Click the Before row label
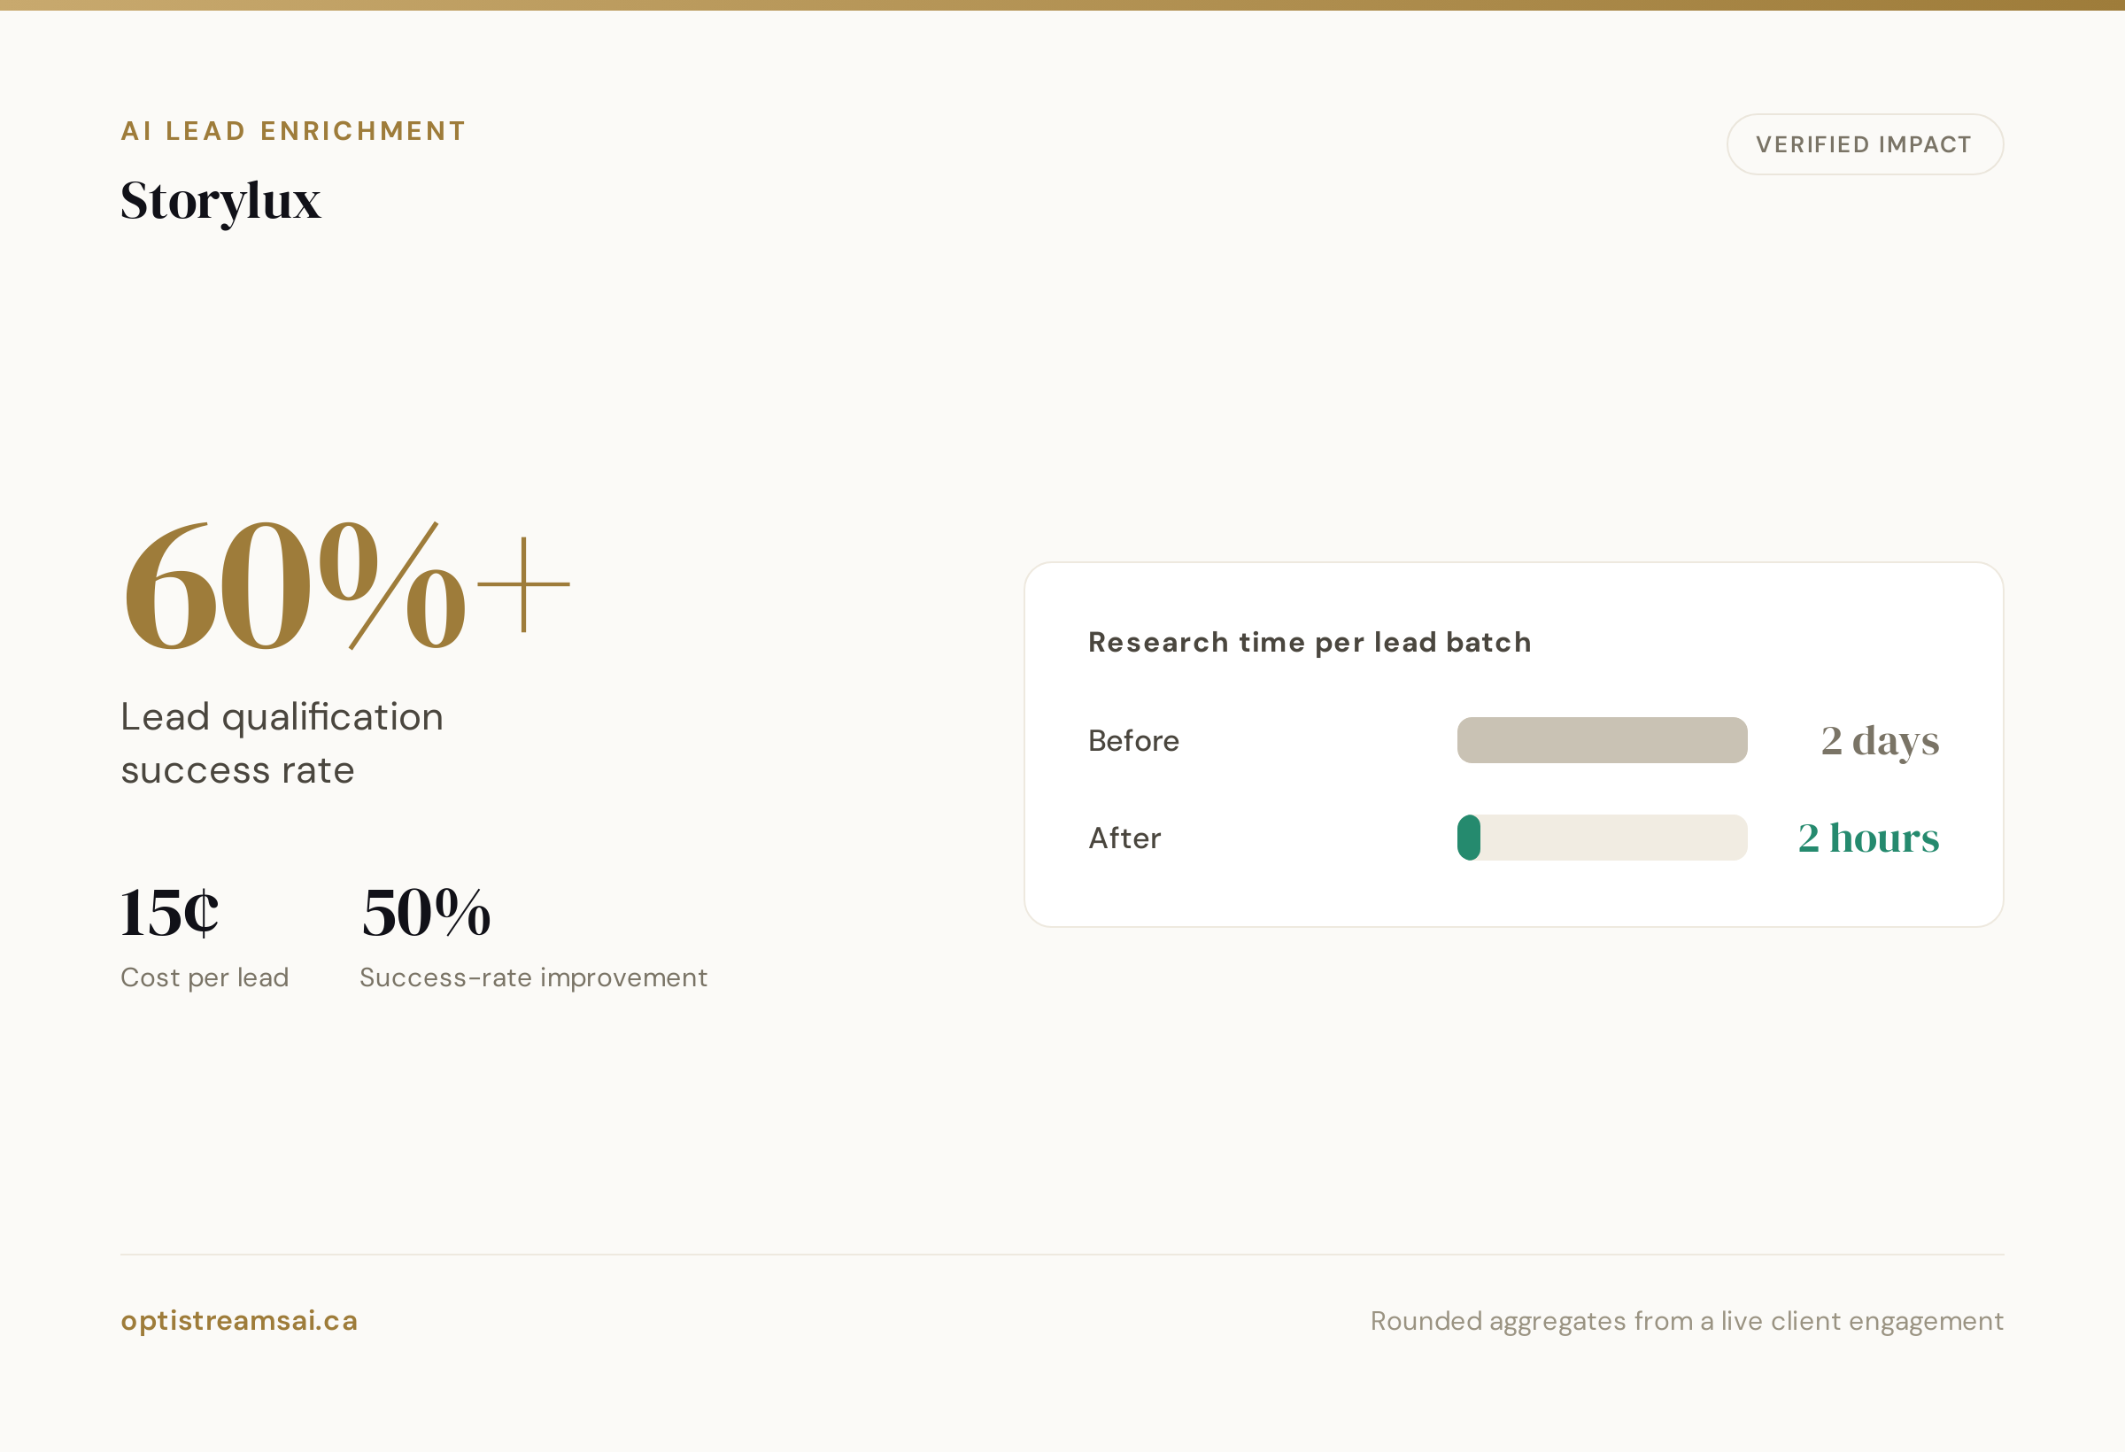This screenshot has width=2125, height=1452. [1134, 741]
